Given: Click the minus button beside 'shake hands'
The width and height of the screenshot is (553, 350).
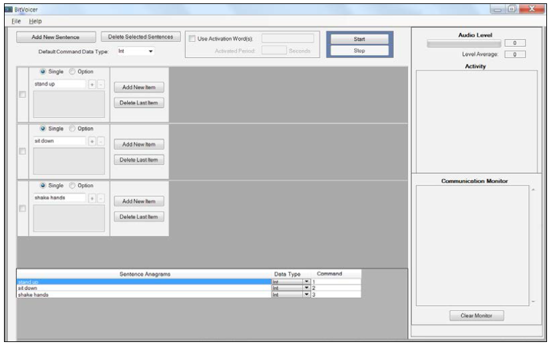Looking at the screenshot, I should [x=101, y=198].
